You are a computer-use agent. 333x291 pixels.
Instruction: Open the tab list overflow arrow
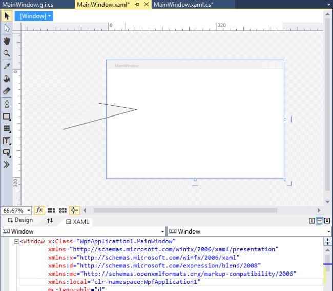[328, 5]
